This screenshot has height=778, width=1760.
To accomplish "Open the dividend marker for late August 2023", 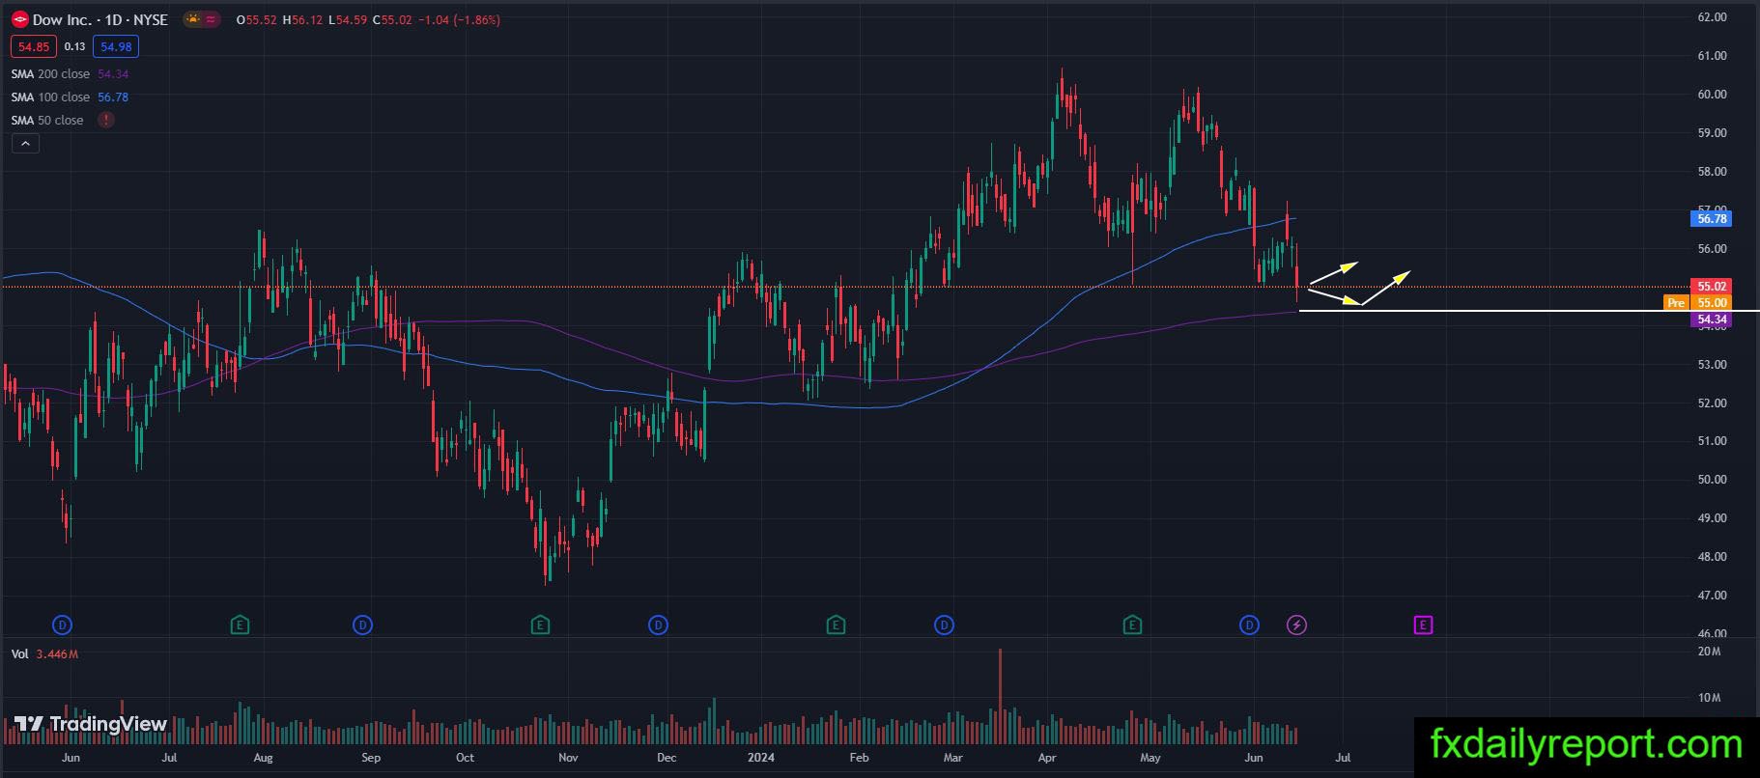I will (x=362, y=625).
